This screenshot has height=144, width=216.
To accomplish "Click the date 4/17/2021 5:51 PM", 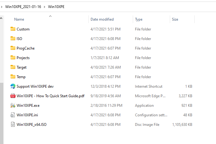I will tap(105, 29).
